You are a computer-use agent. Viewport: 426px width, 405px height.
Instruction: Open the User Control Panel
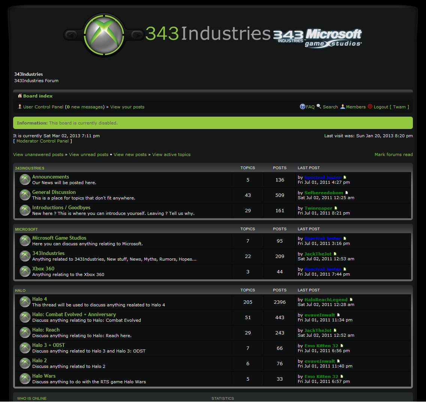click(43, 107)
